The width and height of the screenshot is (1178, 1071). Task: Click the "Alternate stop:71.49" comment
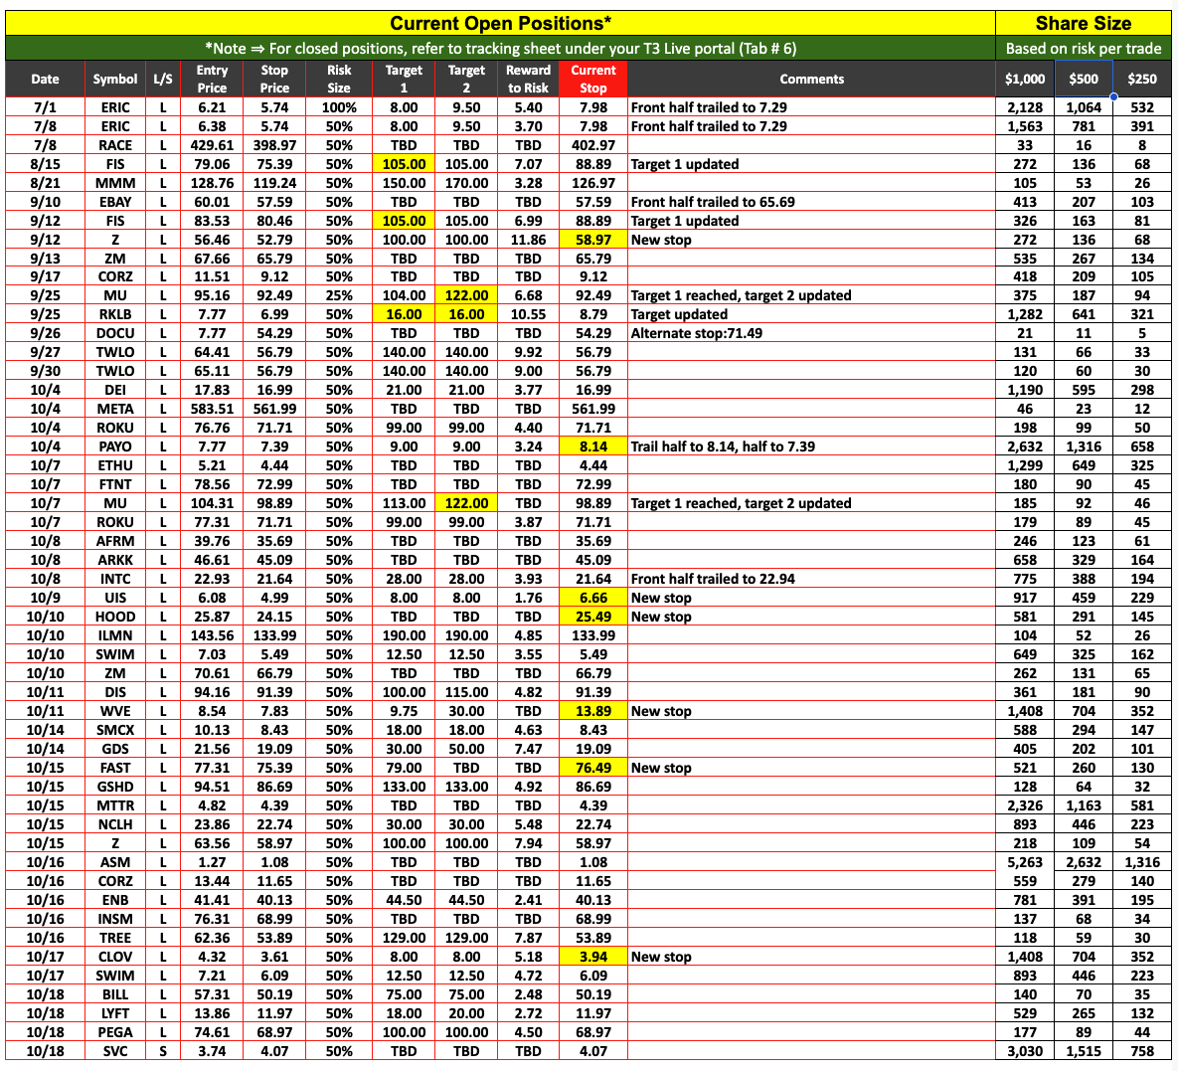(x=697, y=333)
